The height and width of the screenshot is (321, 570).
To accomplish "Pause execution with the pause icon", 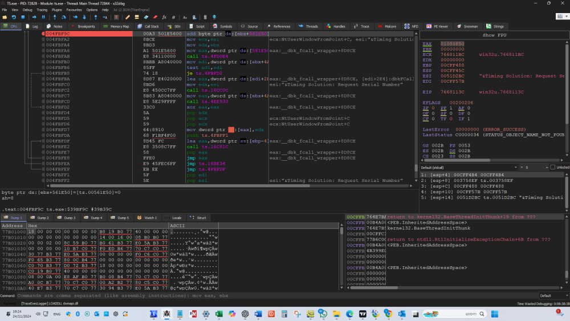I will (x=43, y=18).
